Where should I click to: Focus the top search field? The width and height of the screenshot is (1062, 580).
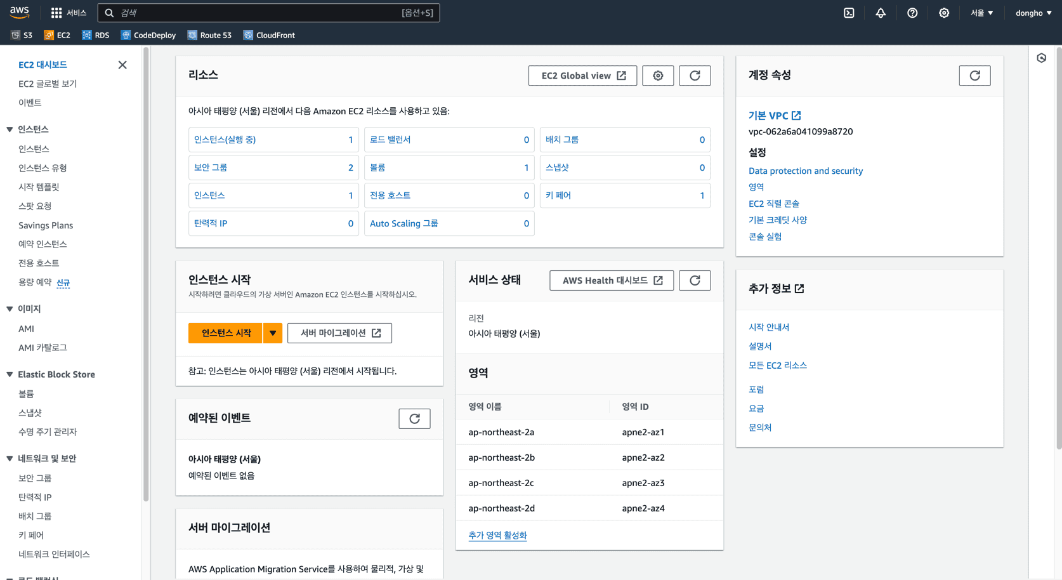[x=268, y=13]
